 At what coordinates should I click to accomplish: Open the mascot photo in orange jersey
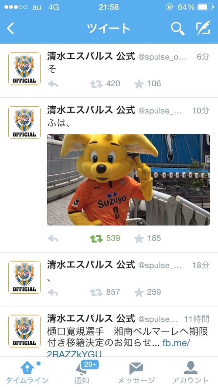point(128,180)
